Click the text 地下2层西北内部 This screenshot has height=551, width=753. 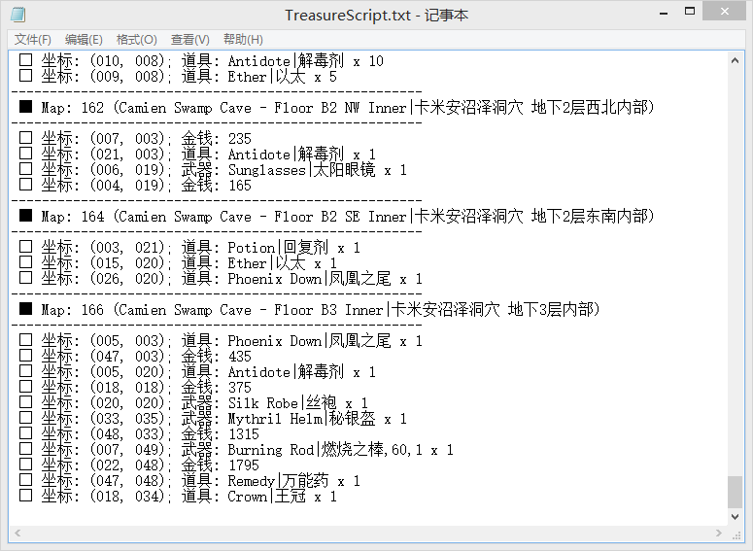click(589, 107)
